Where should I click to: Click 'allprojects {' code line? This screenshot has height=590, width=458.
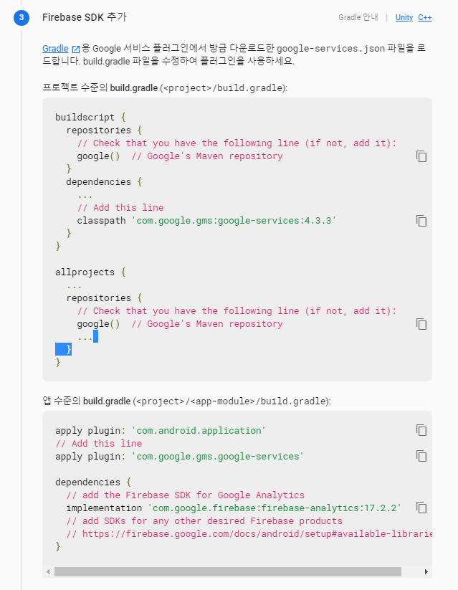[90, 272]
